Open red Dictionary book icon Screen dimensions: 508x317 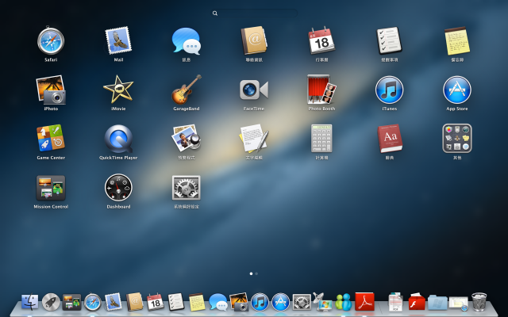(390, 139)
